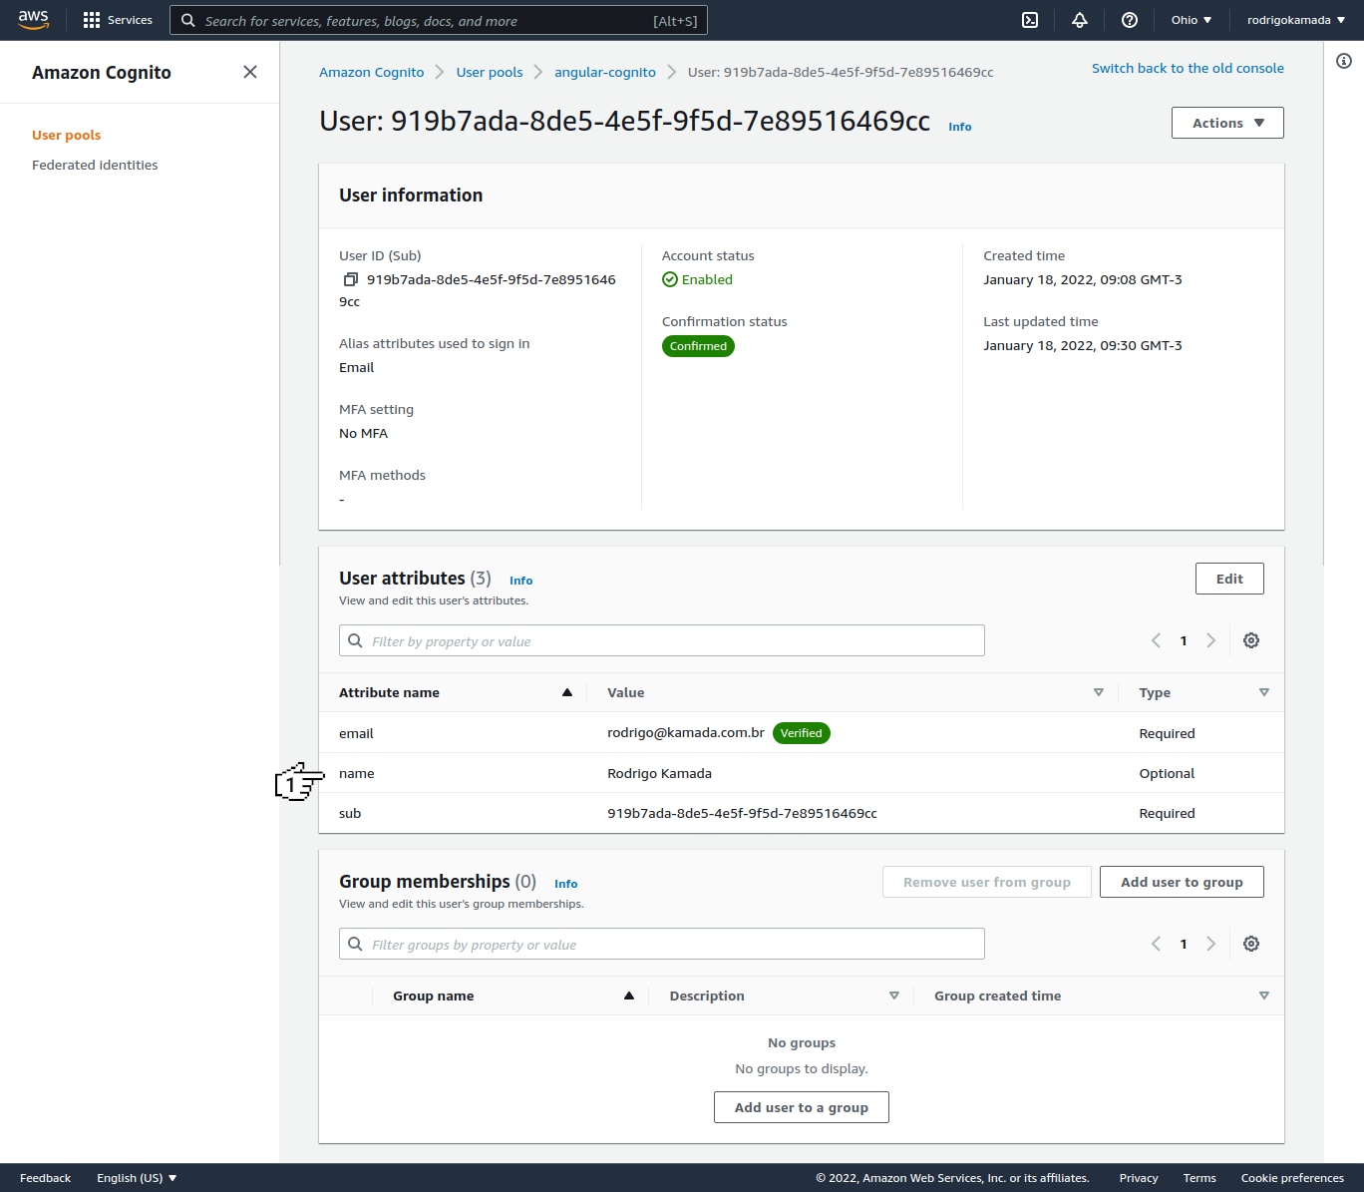
Task: Open User attributes table settings gear
Action: click(x=1251, y=640)
